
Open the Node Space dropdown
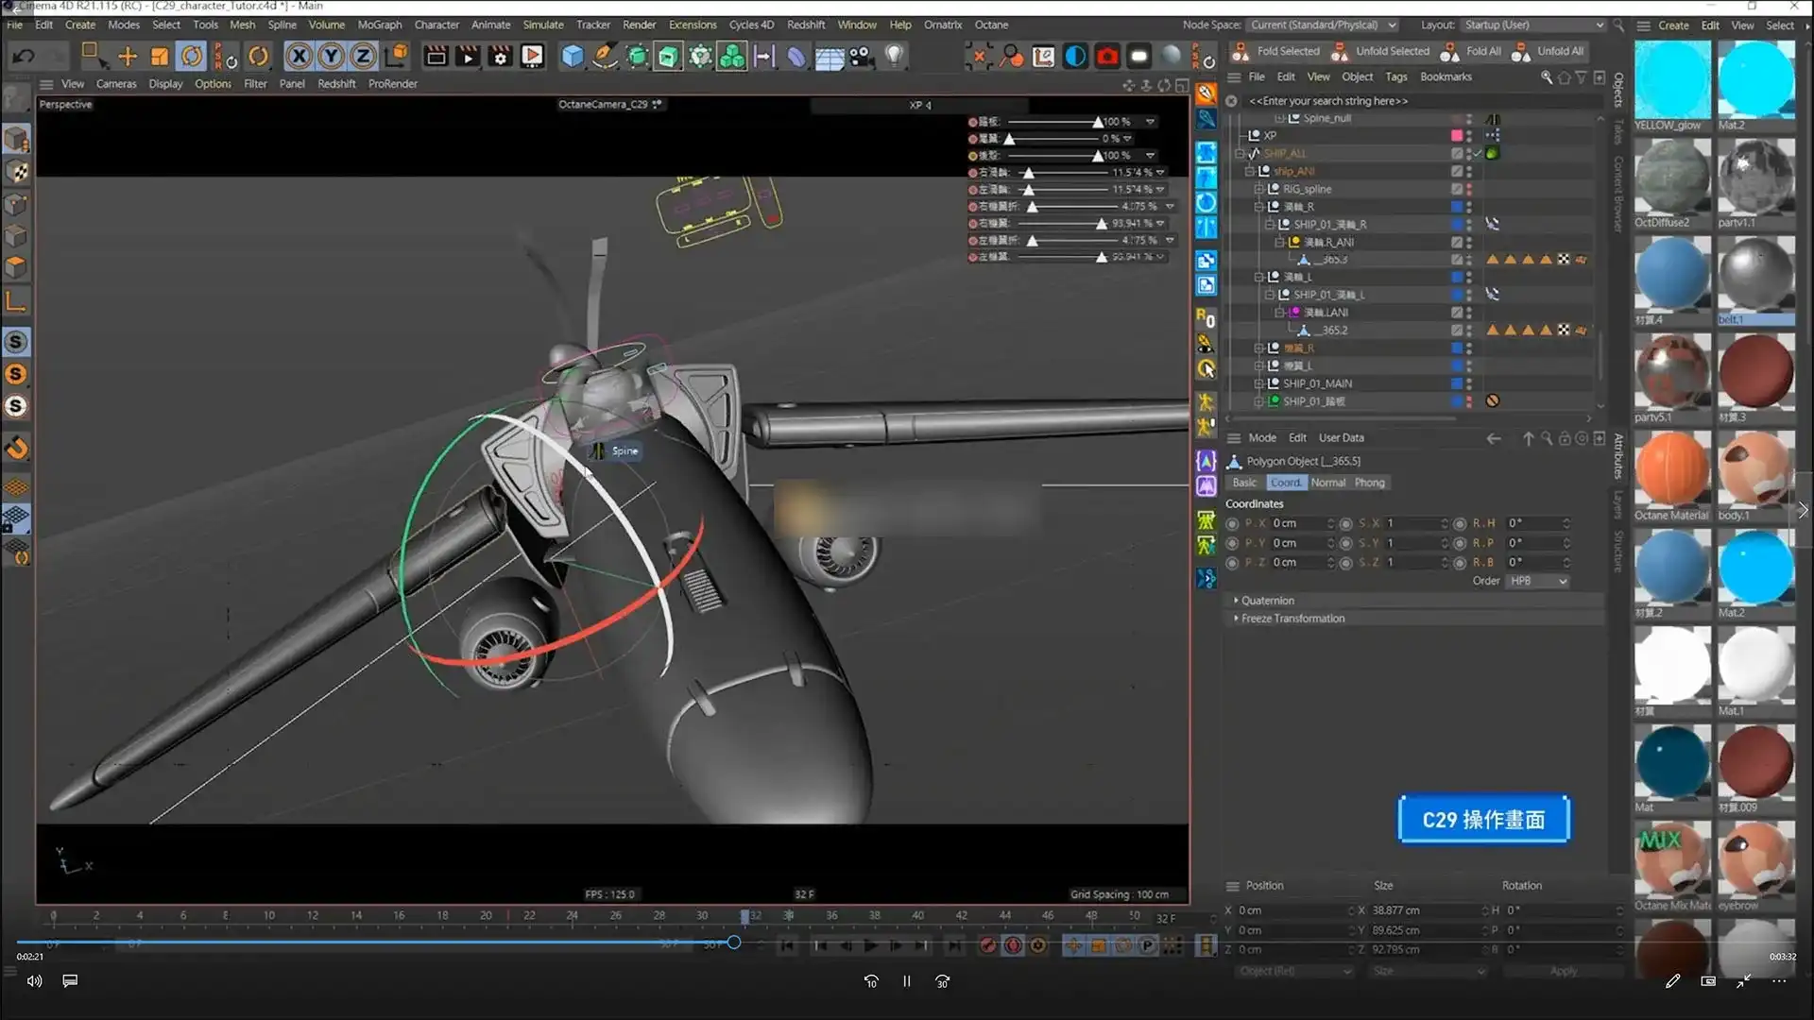tap(1322, 25)
